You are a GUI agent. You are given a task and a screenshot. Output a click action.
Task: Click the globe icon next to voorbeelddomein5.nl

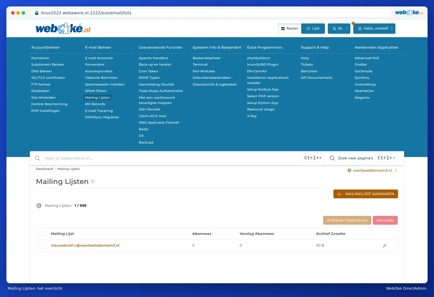(x=349, y=170)
